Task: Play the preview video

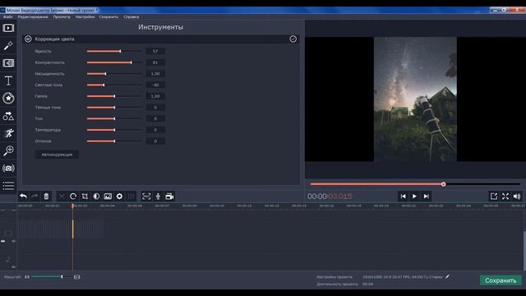Action: tap(414, 197)
